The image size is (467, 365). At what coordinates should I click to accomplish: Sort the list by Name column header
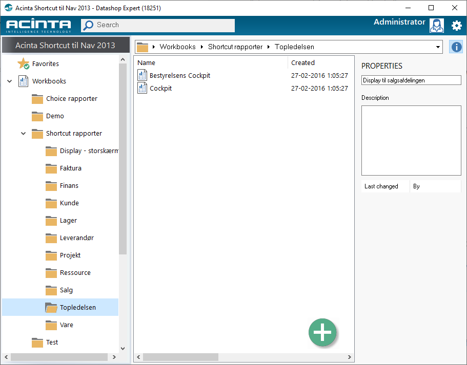146,63
